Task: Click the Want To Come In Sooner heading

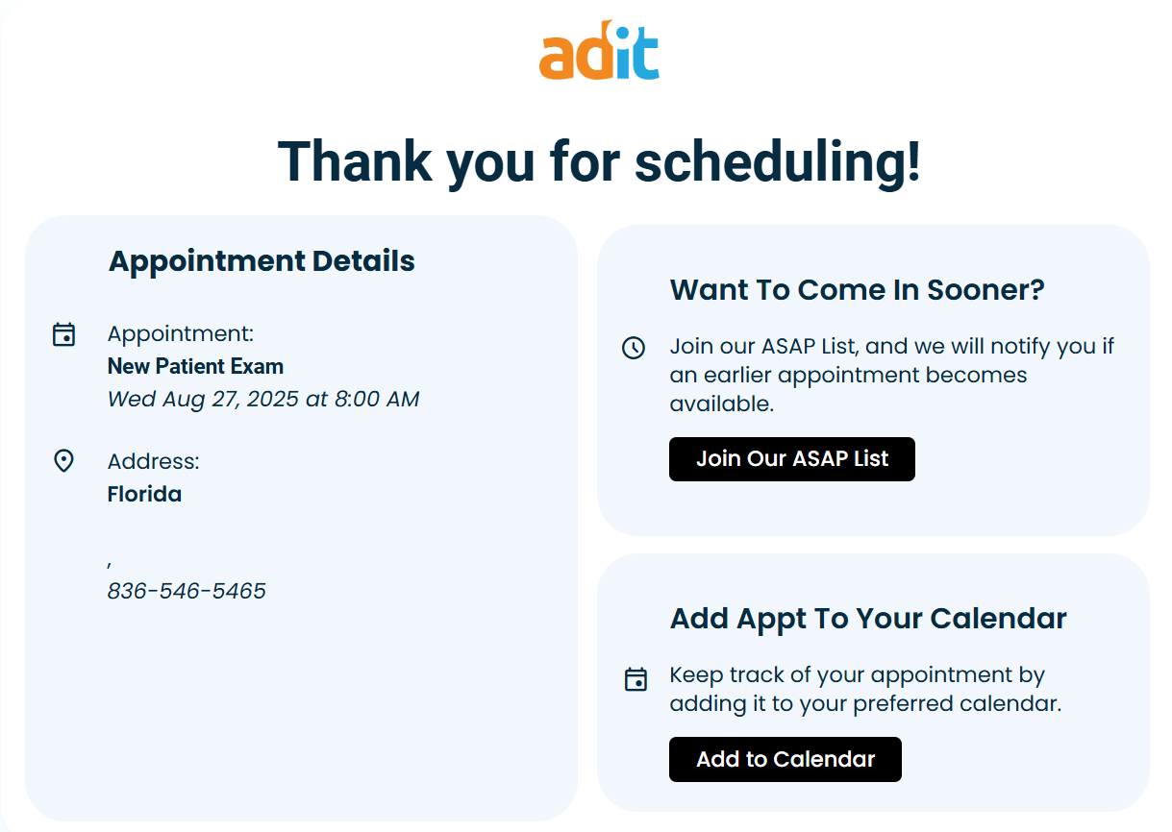Action: (857, 289)
